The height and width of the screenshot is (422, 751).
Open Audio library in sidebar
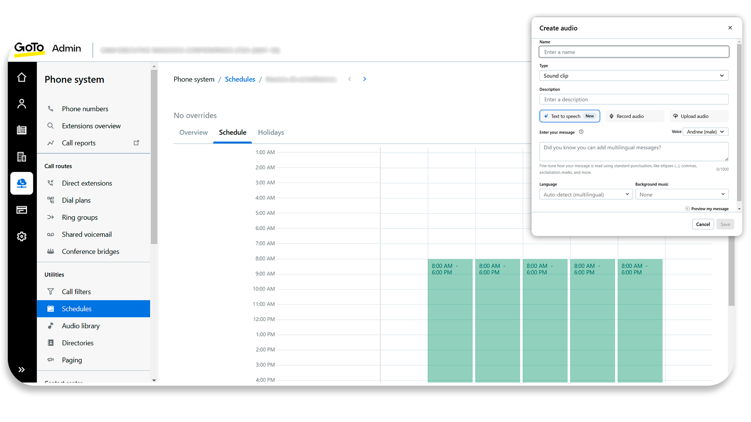(x=81, y=326)
